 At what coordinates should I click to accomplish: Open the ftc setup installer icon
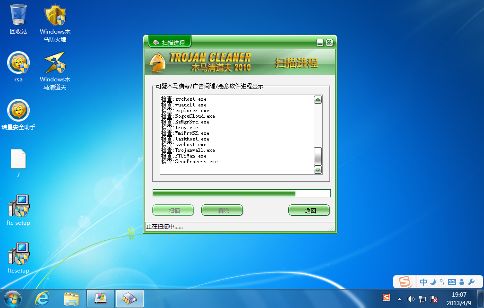(18, 210)
